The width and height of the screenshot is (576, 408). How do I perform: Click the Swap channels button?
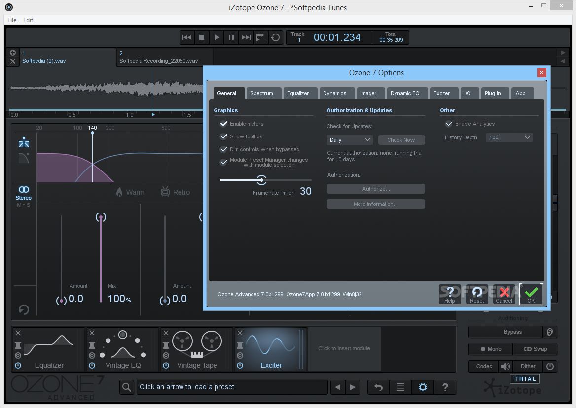535,349
